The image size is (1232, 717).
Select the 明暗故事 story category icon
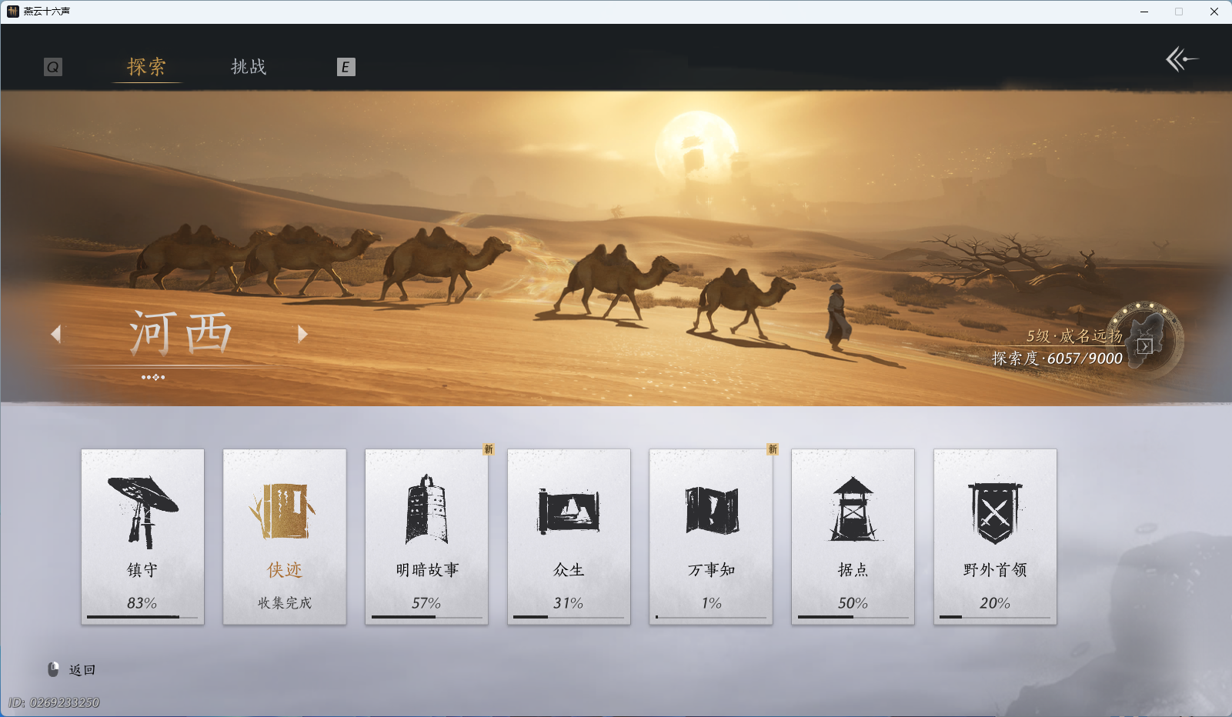click(426, 512)
